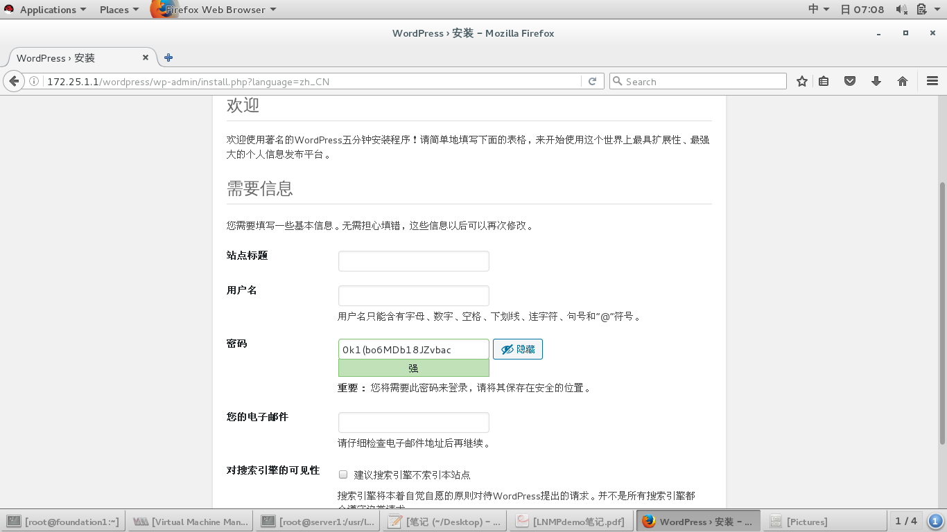Screen dimensions: 947x532
Task: Close the WordPress 安装 tab
Action: pyautogui.click(x=146, y=57)
